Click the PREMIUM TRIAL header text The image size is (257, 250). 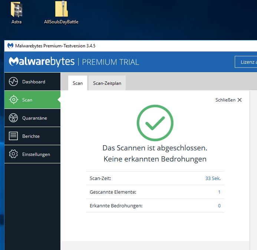coord(111,62)
